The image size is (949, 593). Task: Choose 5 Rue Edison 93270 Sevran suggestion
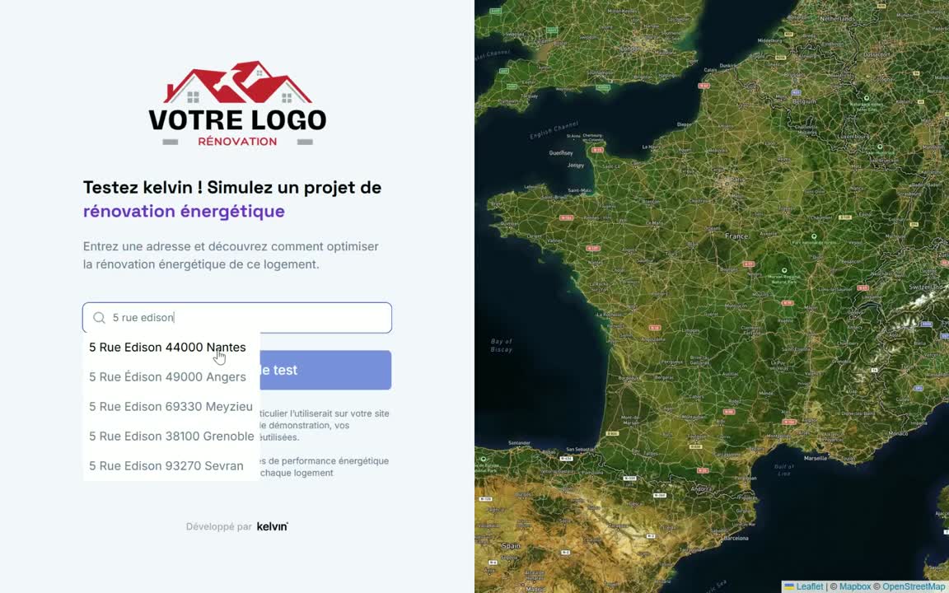tap(171, 466)
